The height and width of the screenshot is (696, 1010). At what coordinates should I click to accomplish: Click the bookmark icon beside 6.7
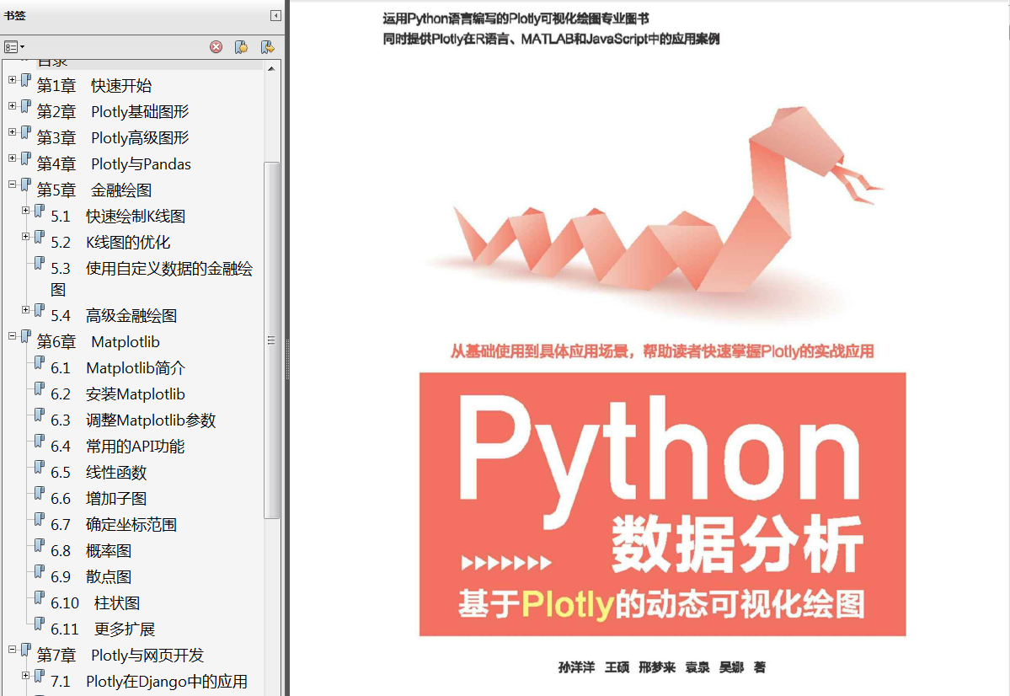click(40, 519)
